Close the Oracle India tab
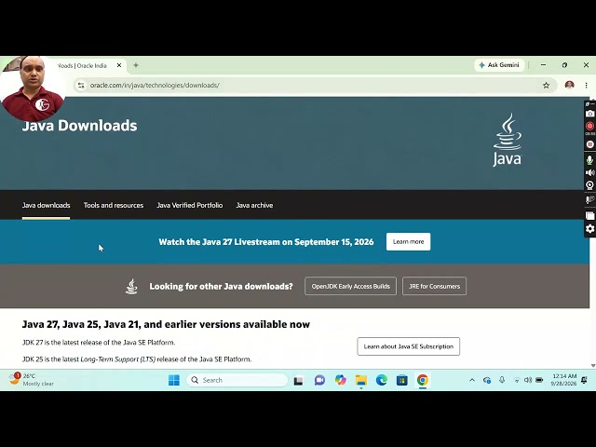Image resolution: width=596 pixels, height=447 pixels. click(x=119, y=65)
